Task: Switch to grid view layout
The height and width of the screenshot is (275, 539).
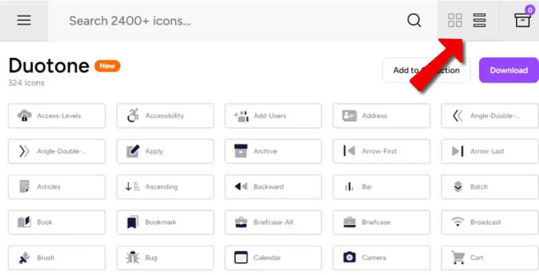Action: point(455,20)
